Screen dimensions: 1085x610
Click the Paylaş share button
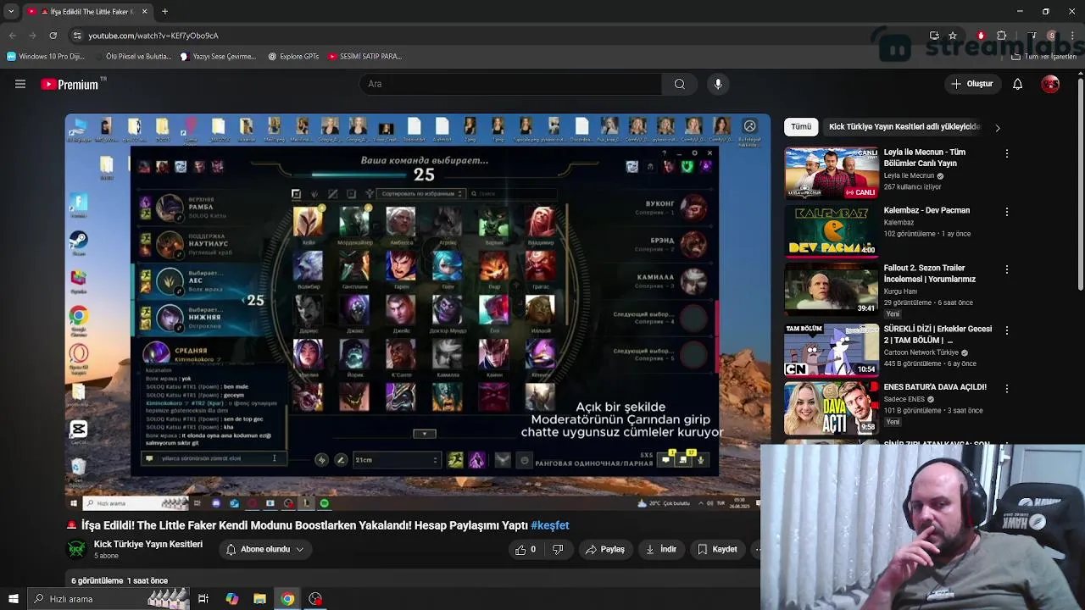[x=604, y=550]
